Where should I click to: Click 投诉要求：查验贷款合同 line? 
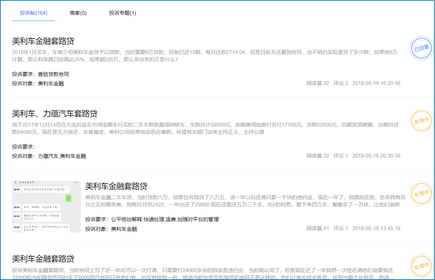click(41, 74)
